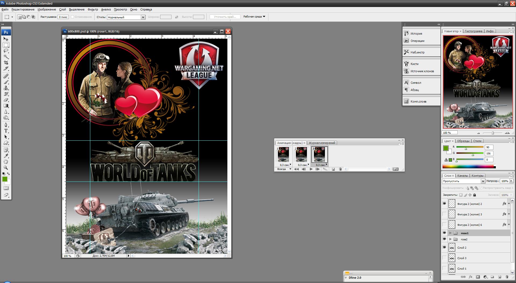Image resolution: width=516 pixels, height=283 pixels.
Task: Select the Pen tool
Action: 6,125
